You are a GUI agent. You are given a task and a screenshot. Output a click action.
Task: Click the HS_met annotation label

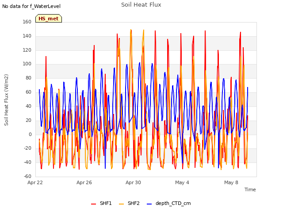(49, 19)
